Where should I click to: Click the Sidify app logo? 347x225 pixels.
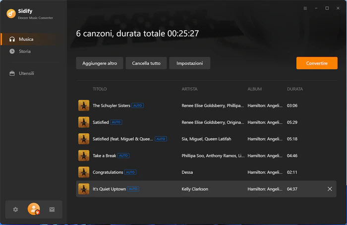(x=11, y=13)
